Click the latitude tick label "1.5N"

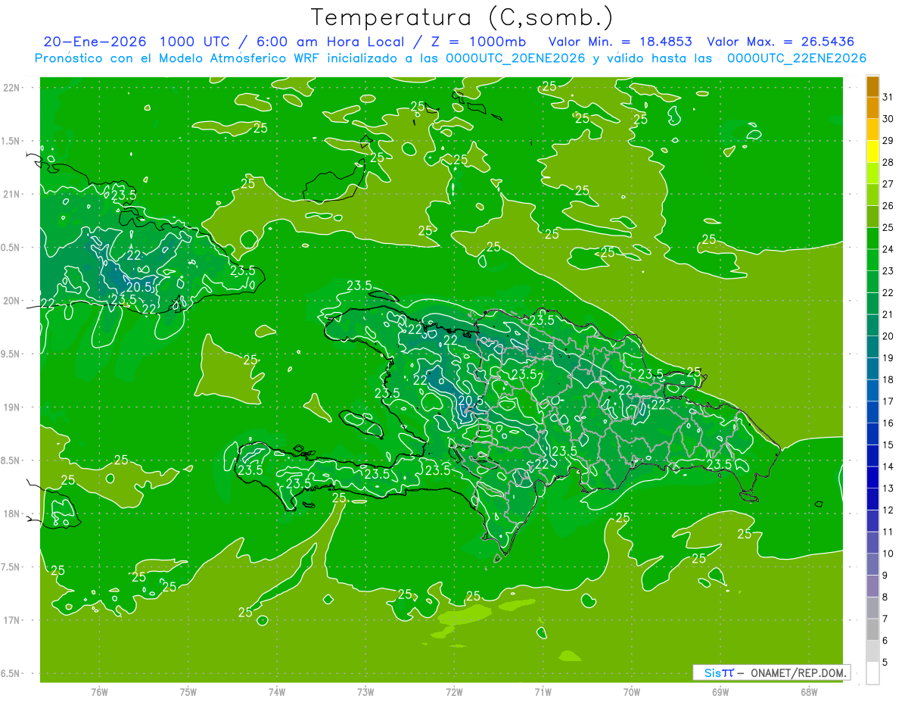(11, 141)
